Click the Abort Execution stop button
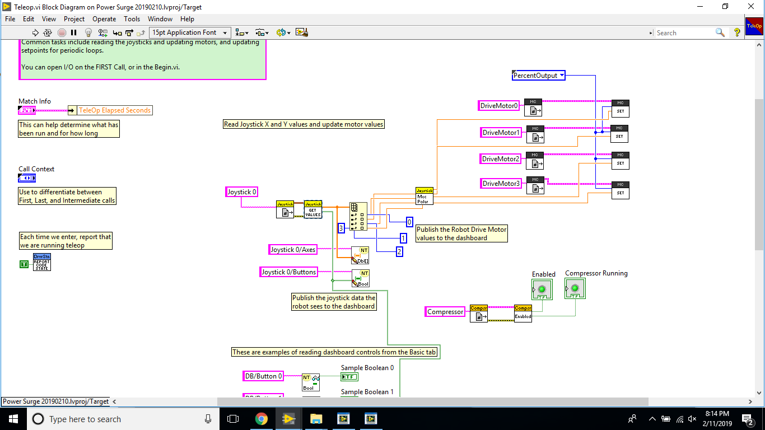This screenshot has width=765, height=430. 62,32
